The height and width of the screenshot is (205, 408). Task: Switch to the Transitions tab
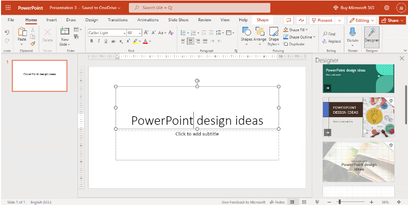(x=118, y=20)
